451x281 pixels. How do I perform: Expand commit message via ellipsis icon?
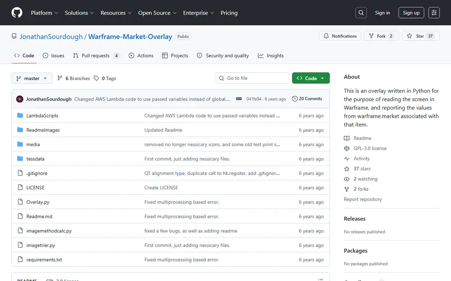click(x=239, y=98)
